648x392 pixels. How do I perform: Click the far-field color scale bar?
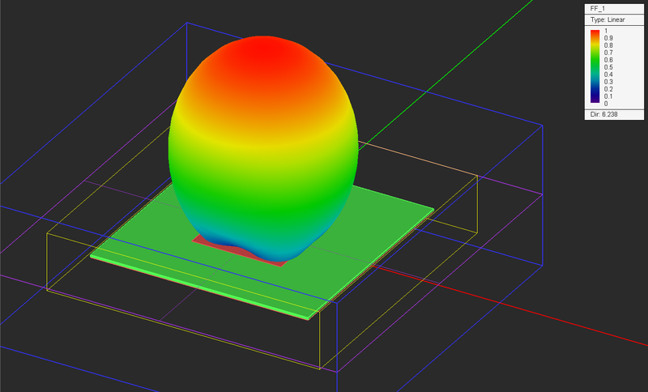(595, 66)
